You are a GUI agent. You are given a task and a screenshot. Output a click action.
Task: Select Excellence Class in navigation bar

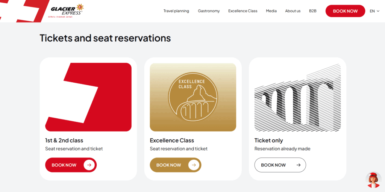tap(243, 11)
